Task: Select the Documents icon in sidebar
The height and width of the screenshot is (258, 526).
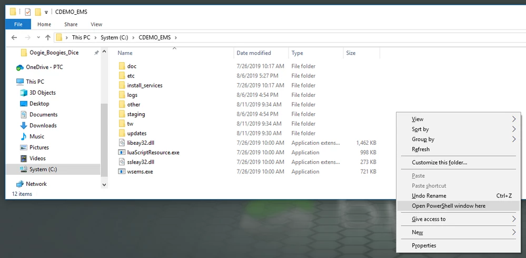Action: (x=24, y=114)
